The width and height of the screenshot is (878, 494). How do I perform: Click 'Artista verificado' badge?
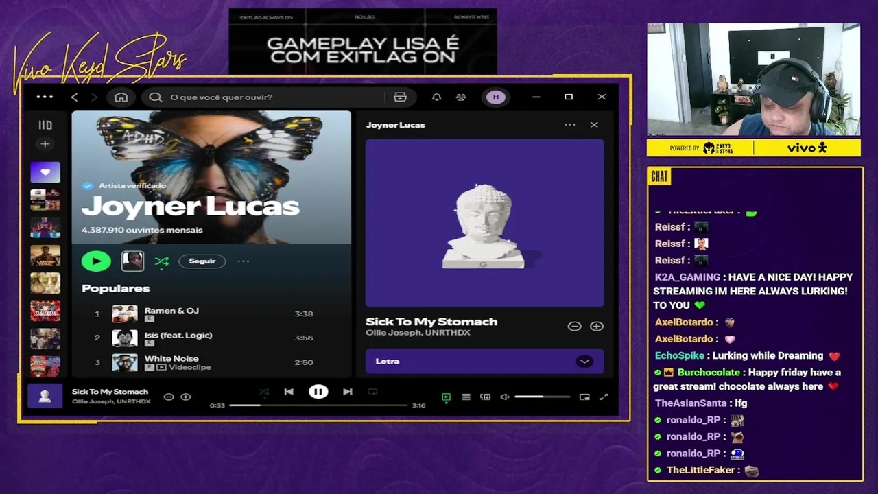(124, 185)
